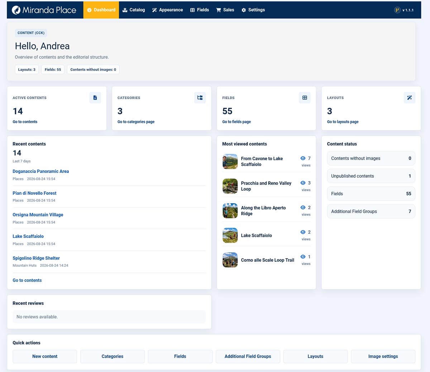The image size is (430, 372).
Task: Open the Sales menu
Action: coord(225,10)
